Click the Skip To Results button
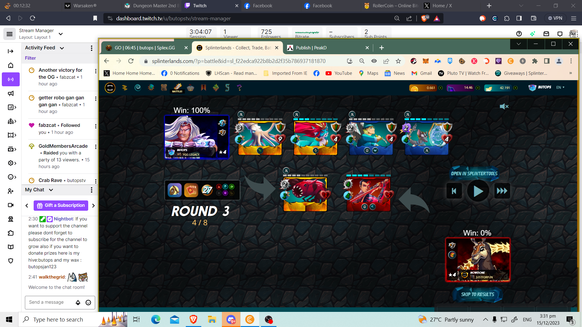582x327 pixels. tap(477, 294)
